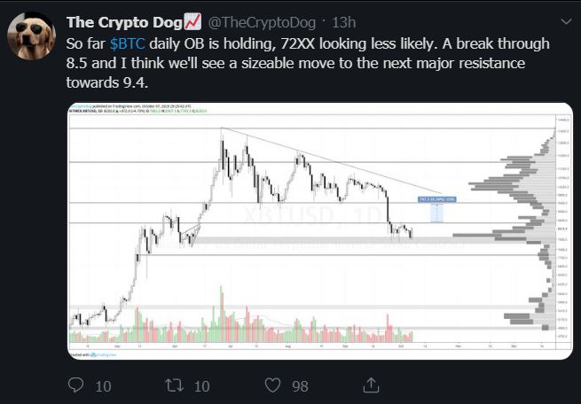Like the tweet with the heart icon
The height and width of the screenshot is (404, 581).
[x=272, y=385]
